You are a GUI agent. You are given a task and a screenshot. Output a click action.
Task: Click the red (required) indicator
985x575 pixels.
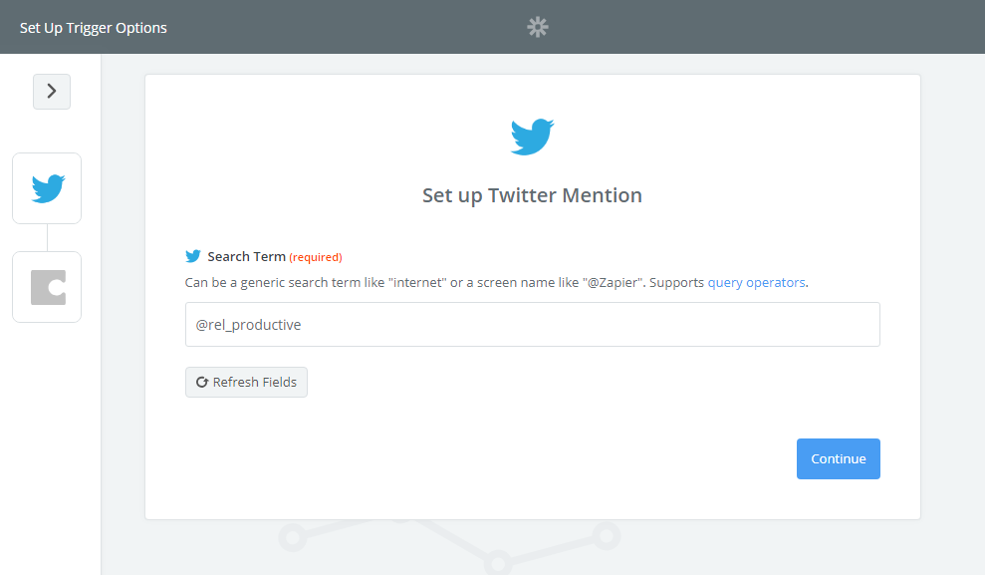click(316, 257)
